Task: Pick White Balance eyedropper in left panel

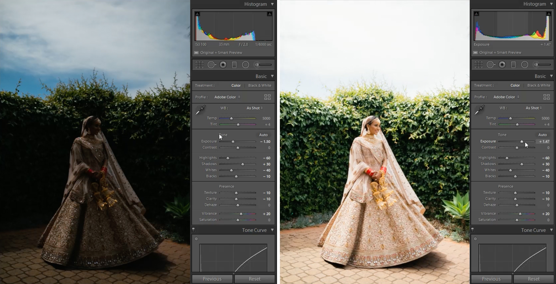Action: click(200, 110)
